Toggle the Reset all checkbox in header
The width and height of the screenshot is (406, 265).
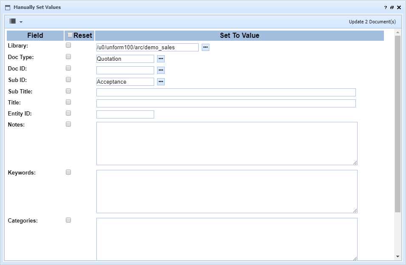[x=70, y=35]
